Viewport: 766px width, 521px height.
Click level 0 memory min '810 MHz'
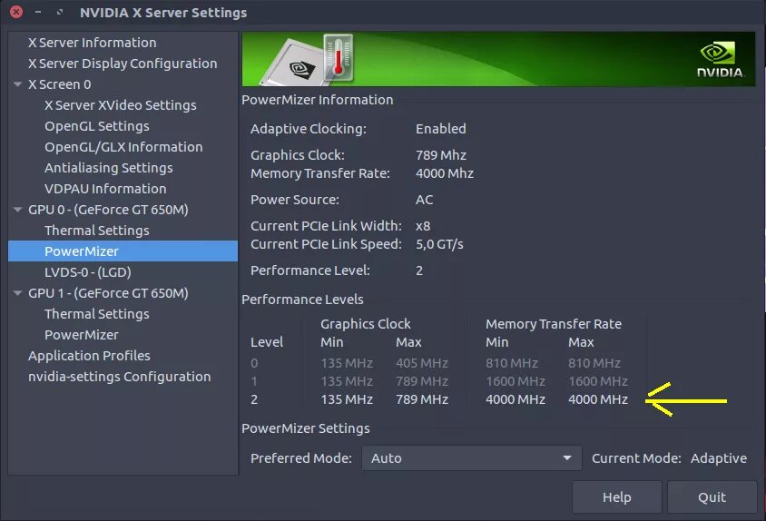512,363
